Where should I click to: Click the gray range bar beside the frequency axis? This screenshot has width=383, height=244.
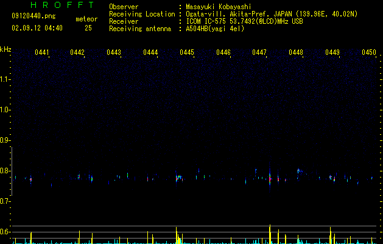[12, 171]
